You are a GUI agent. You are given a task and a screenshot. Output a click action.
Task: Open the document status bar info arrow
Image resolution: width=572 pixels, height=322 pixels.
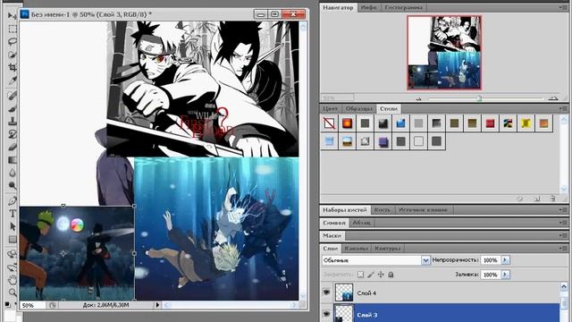click(x=157, y=305)
